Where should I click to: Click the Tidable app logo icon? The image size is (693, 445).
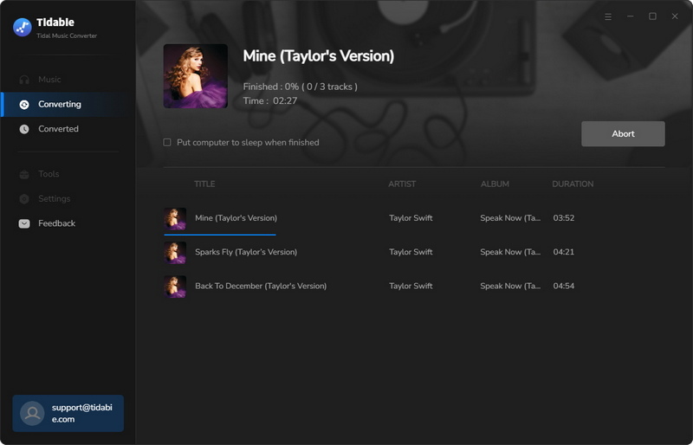tap(23, 28)
